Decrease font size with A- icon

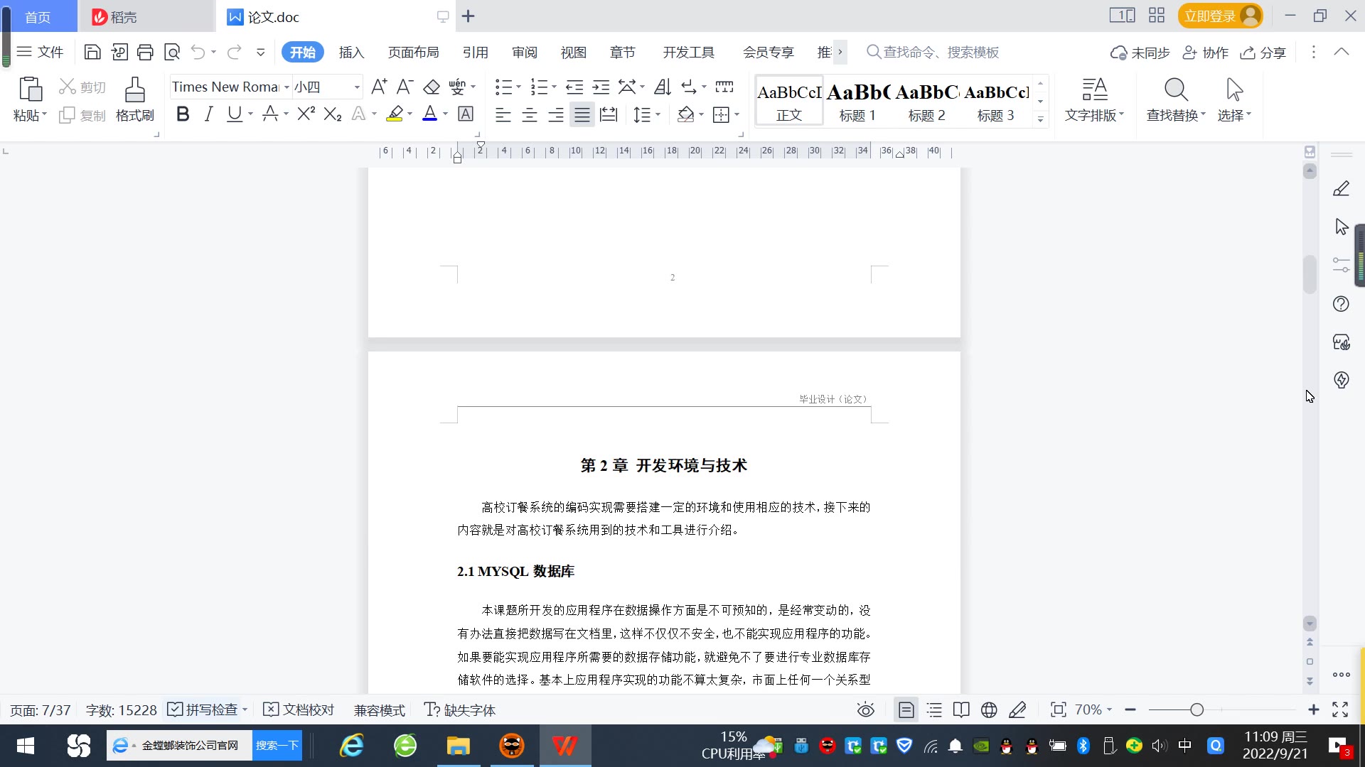point(405,87)
